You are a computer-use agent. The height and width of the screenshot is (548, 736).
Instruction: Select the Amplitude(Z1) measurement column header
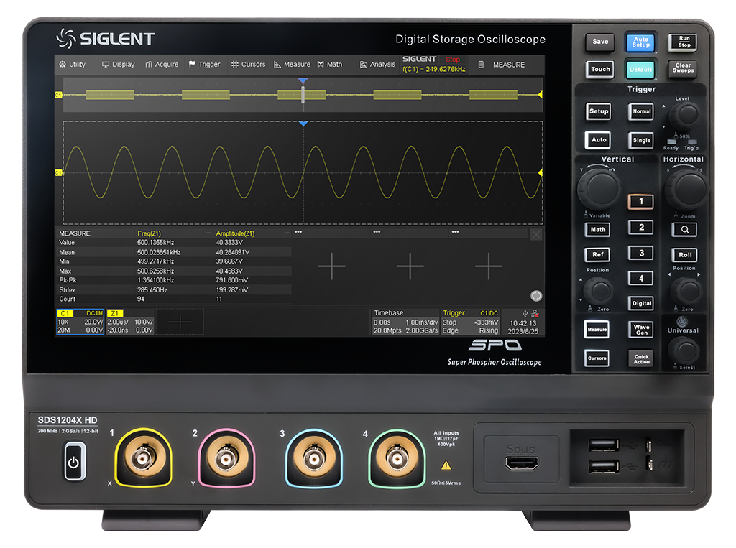(235, 233)
